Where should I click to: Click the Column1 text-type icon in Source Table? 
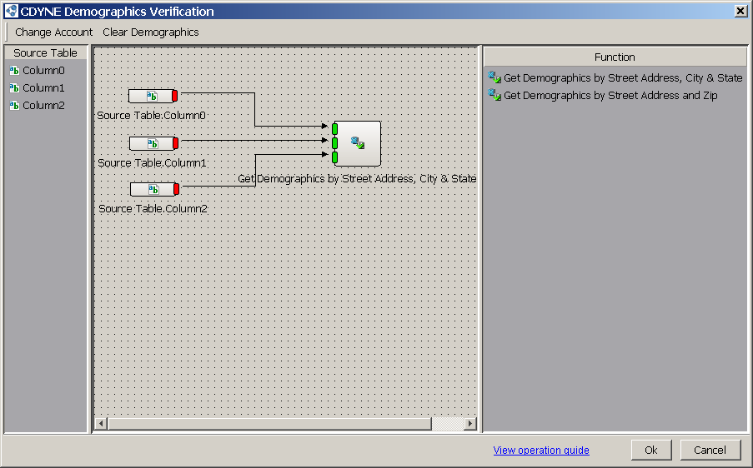[x=14, y=88]
